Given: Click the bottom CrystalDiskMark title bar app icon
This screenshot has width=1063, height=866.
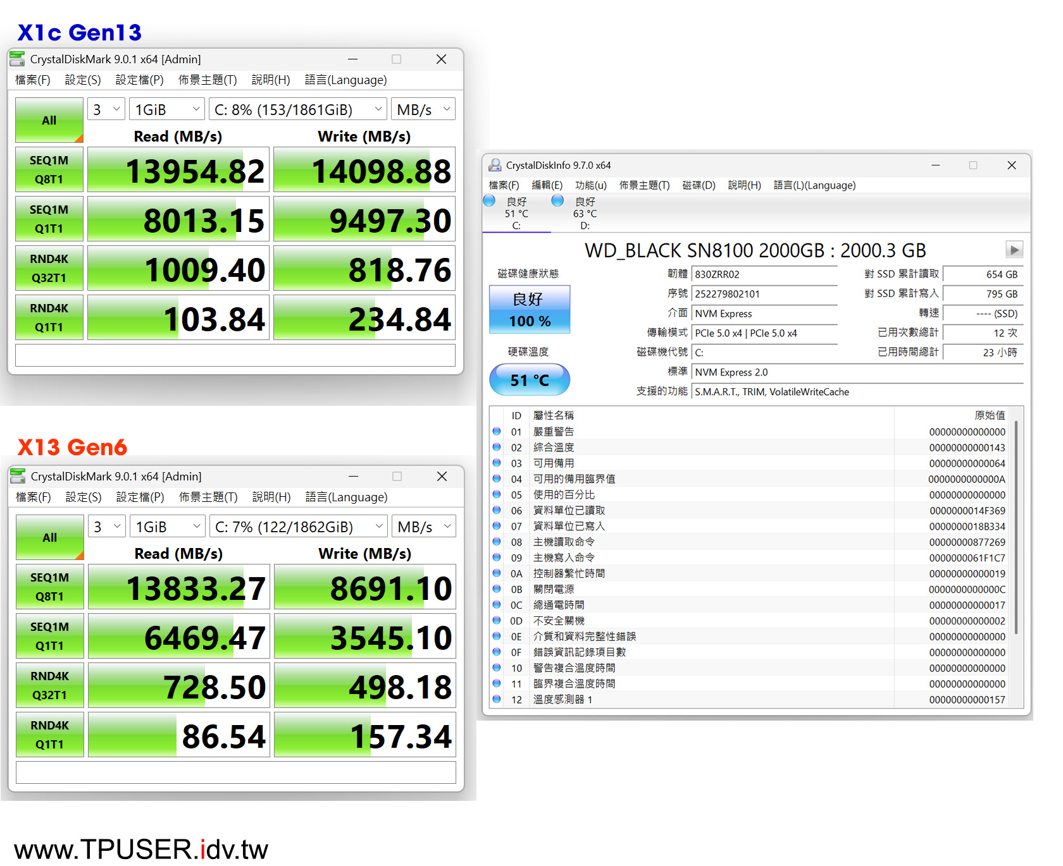Looking at the screenshot, I should coord(18,477).
